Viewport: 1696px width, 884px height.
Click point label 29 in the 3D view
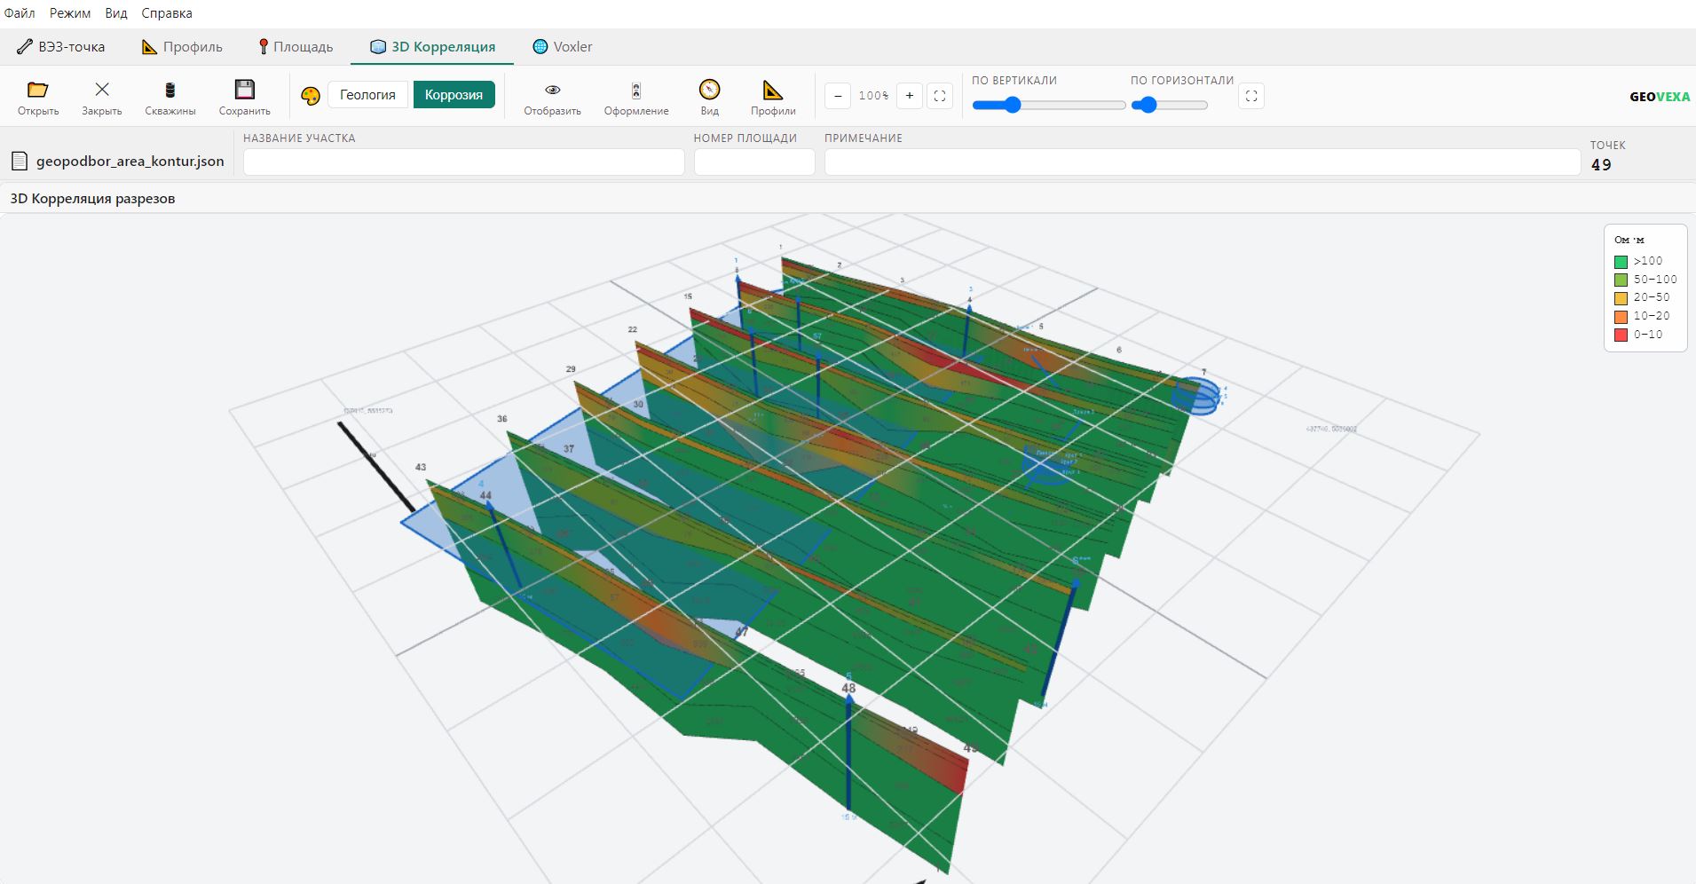[571, 369]
